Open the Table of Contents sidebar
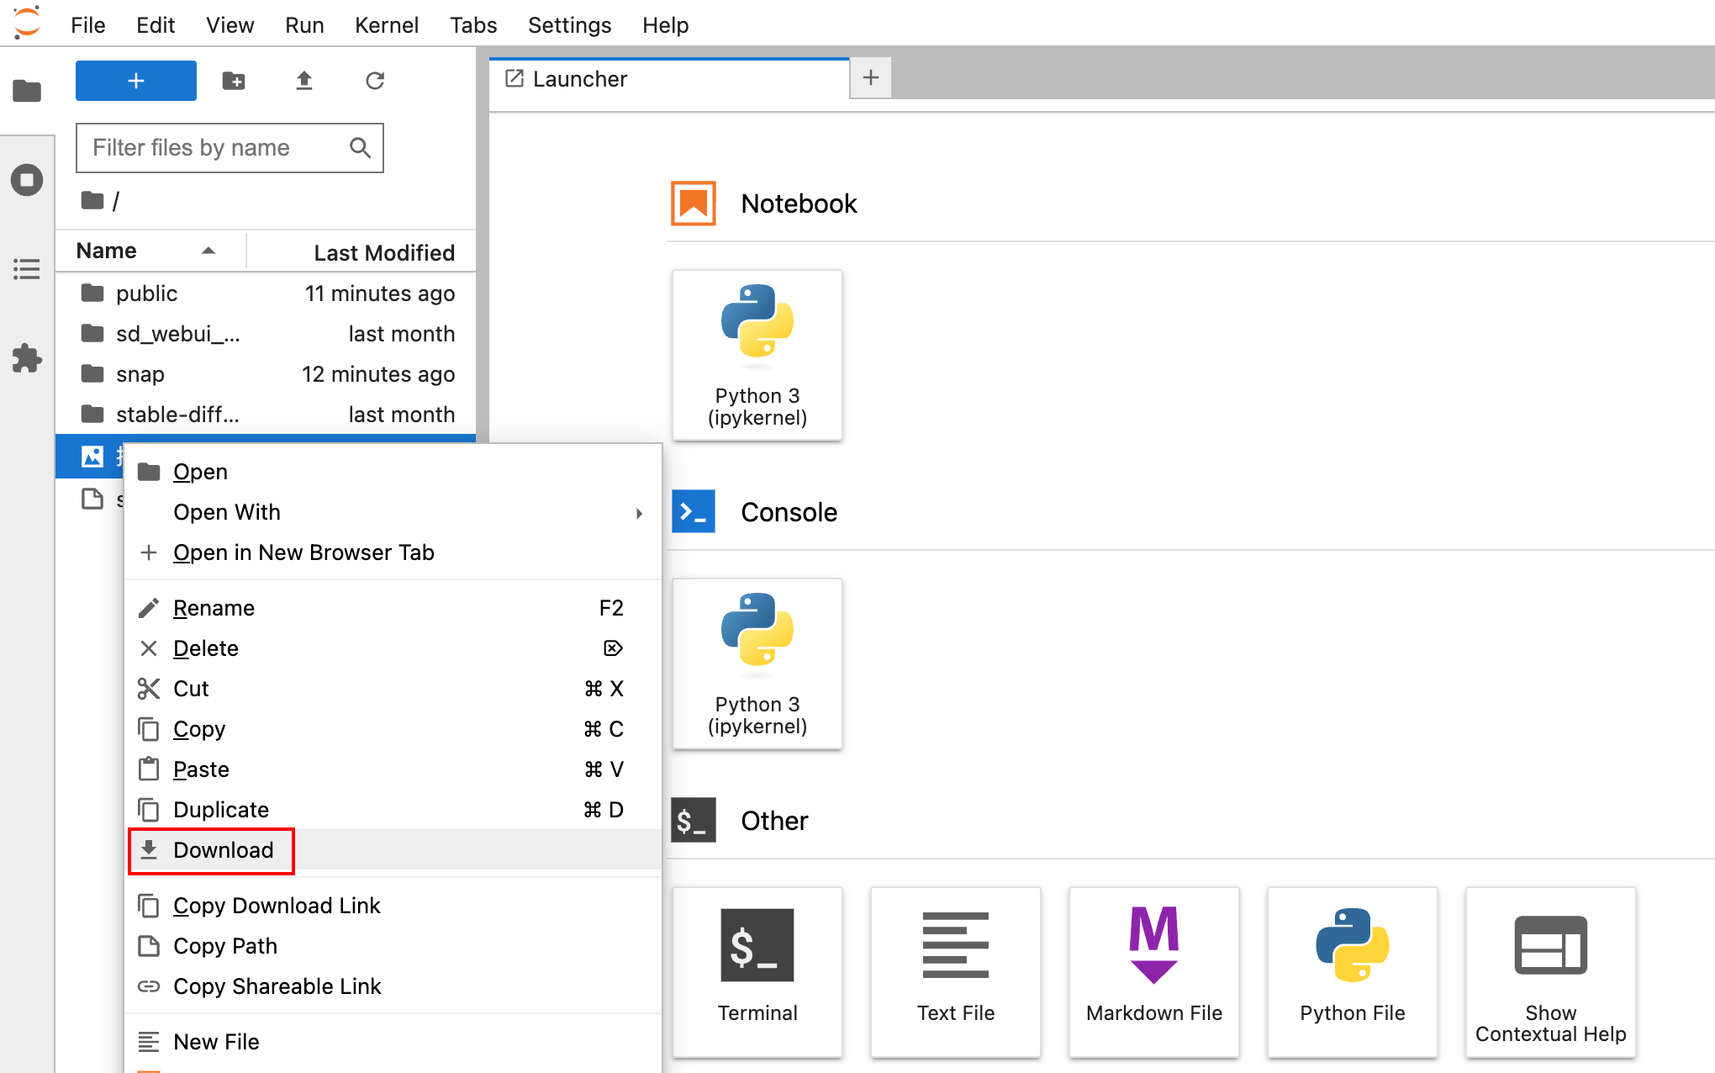The width and height of the screenshot is (1715, 1073). pyautogui.click(x=27, y=269)
